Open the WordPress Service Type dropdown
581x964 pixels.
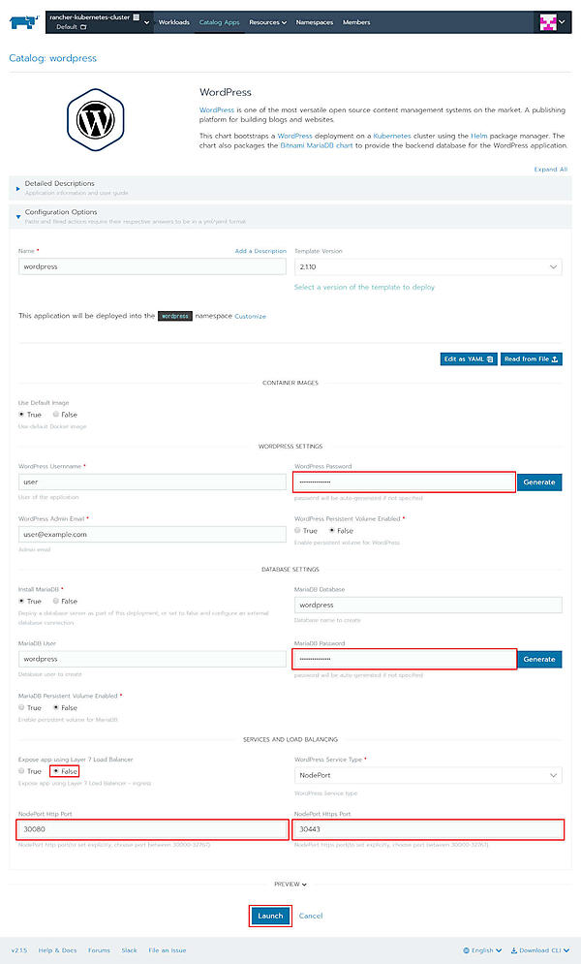tap(428, 775)
